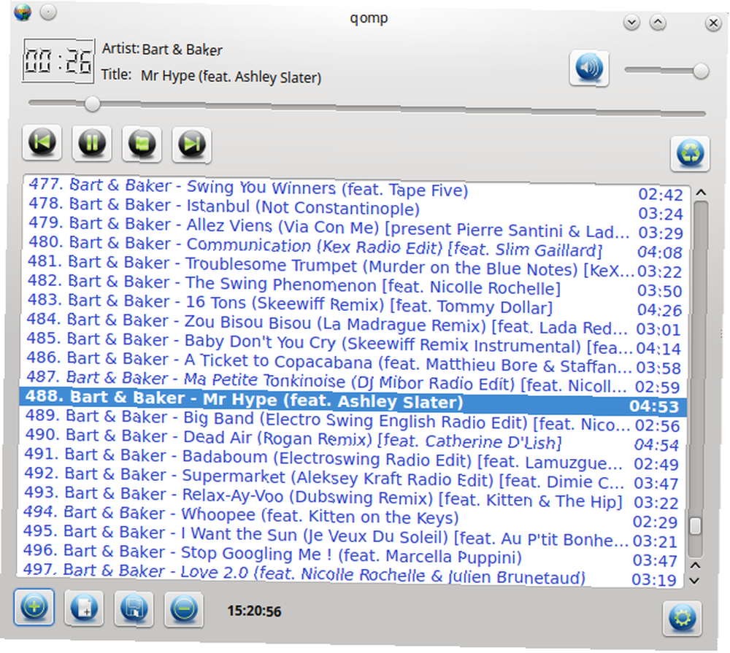This screenshot has height=653, width=730.
Task: Click the upper arrow of the bottom scrollbar pair
Action: point(695,565)
